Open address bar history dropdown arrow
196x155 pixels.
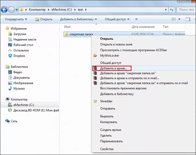[166, 10]
